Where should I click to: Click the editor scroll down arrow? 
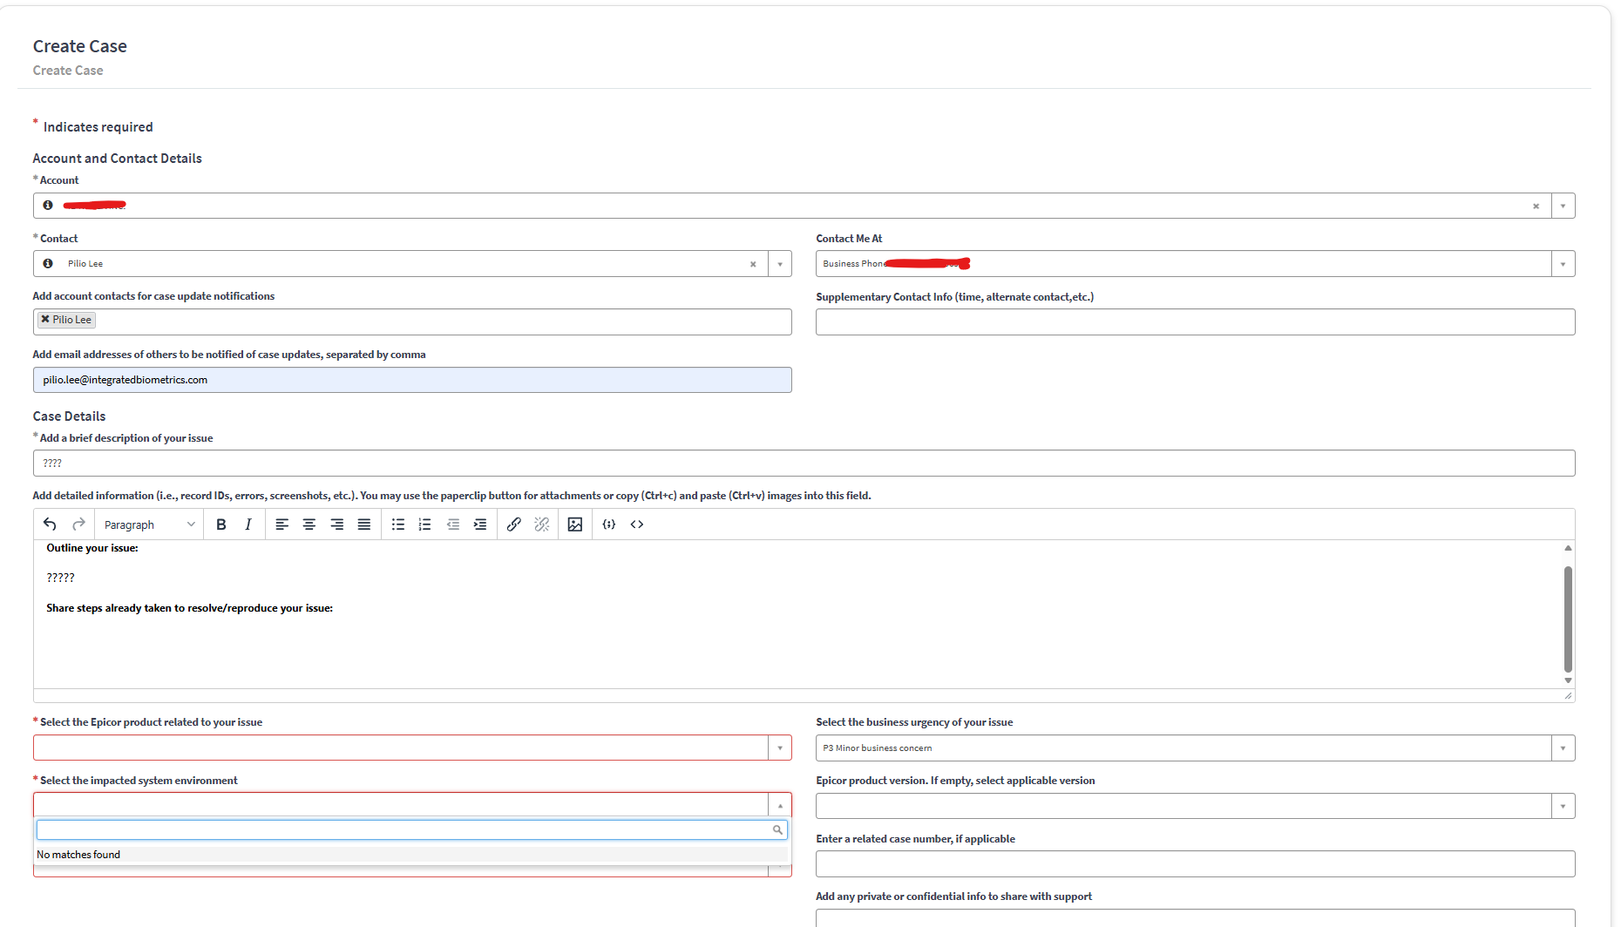1568,680
